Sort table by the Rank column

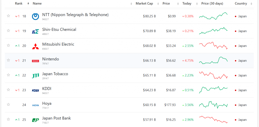pyautogui.click(x=19, y=4)
